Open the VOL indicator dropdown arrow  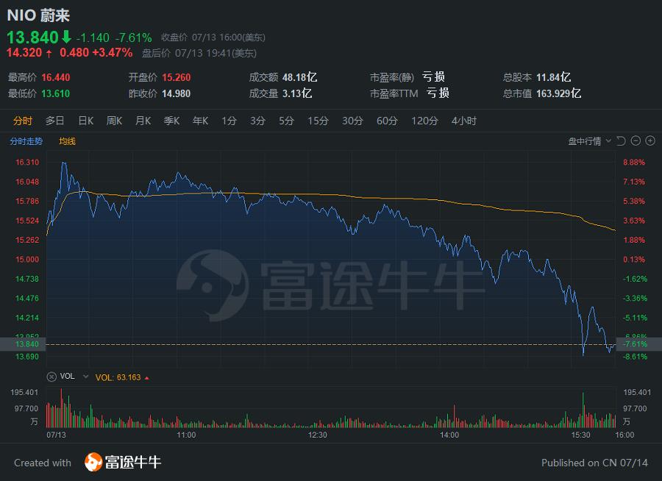pos(86,377)
